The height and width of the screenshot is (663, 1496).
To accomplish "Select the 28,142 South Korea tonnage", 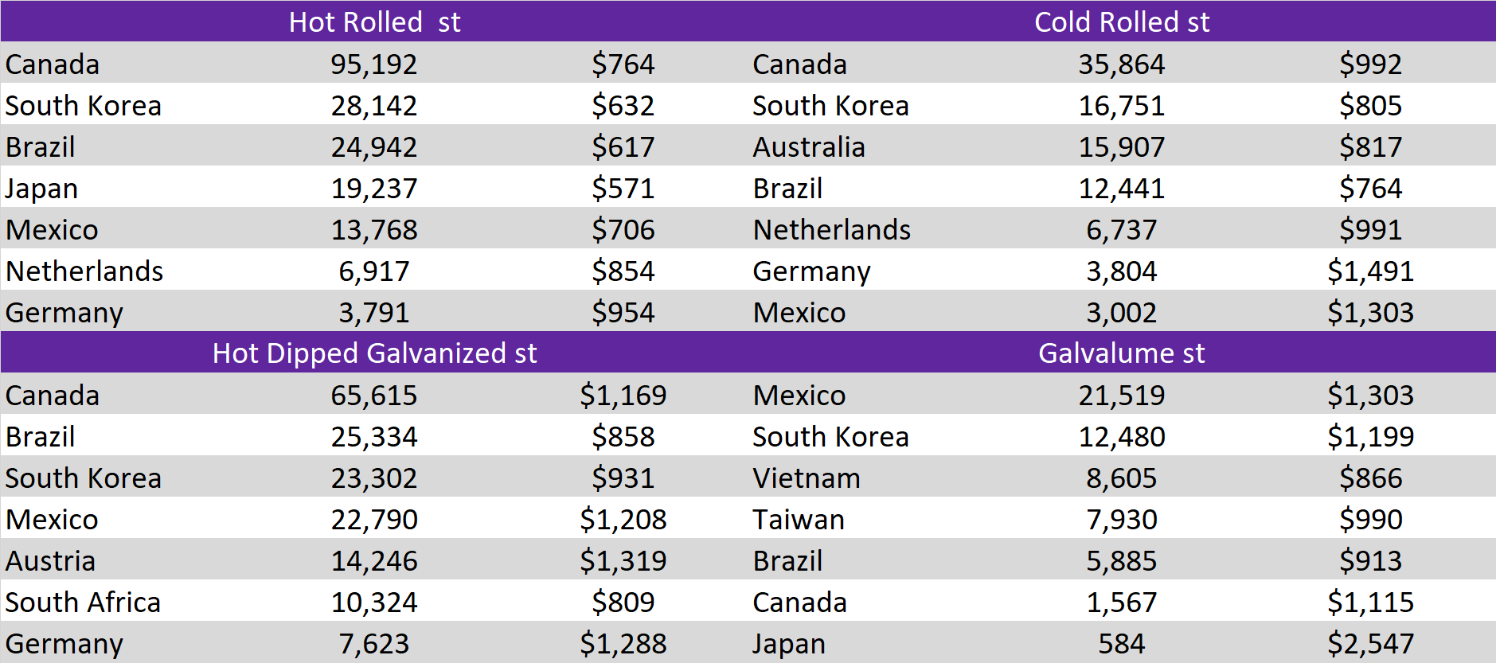I will point(374,105).
